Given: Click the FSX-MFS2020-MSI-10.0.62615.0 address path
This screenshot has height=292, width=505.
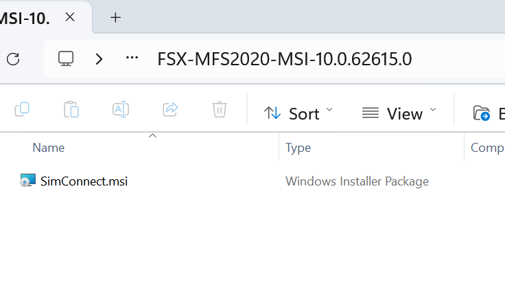Looking at the screenshot, I should 284,58.
